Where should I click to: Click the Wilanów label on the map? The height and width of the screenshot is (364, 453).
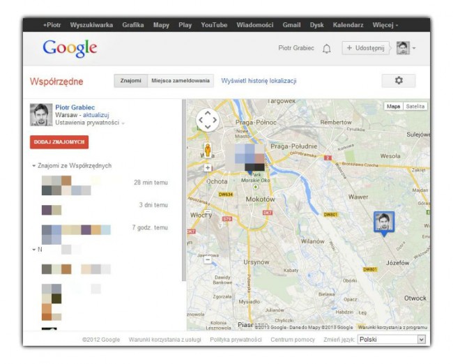click(313, 241)
